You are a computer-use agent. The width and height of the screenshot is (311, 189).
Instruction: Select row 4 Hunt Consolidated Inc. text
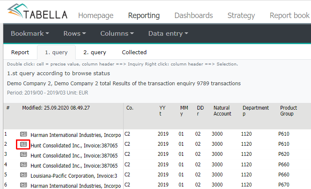pos(74,166)
